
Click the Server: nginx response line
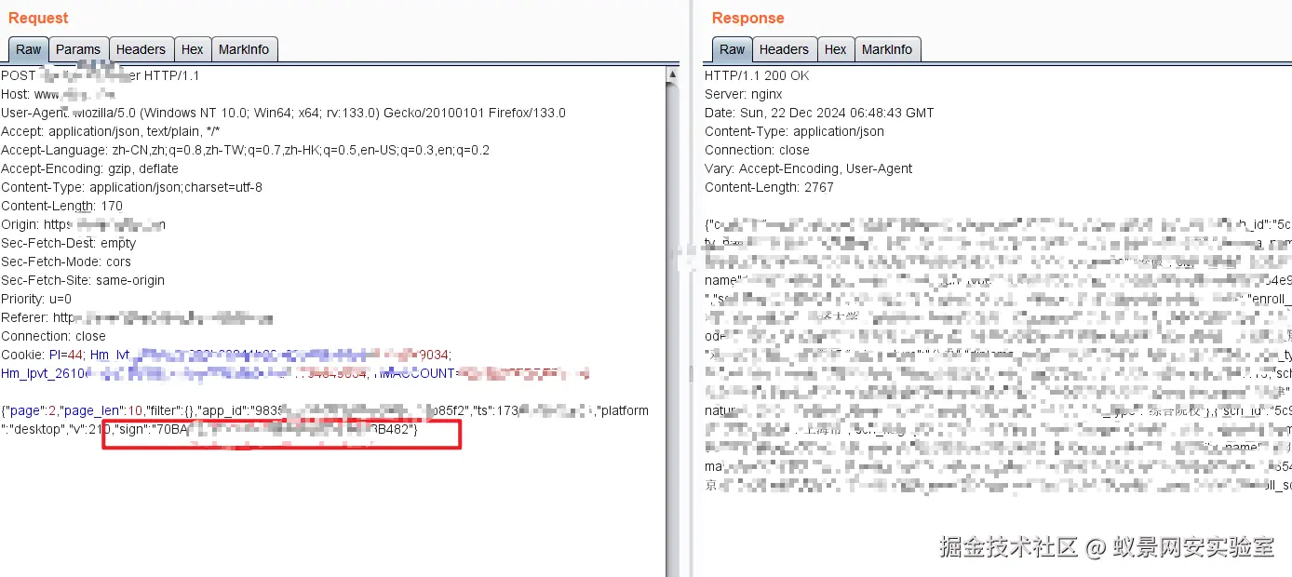744,94
